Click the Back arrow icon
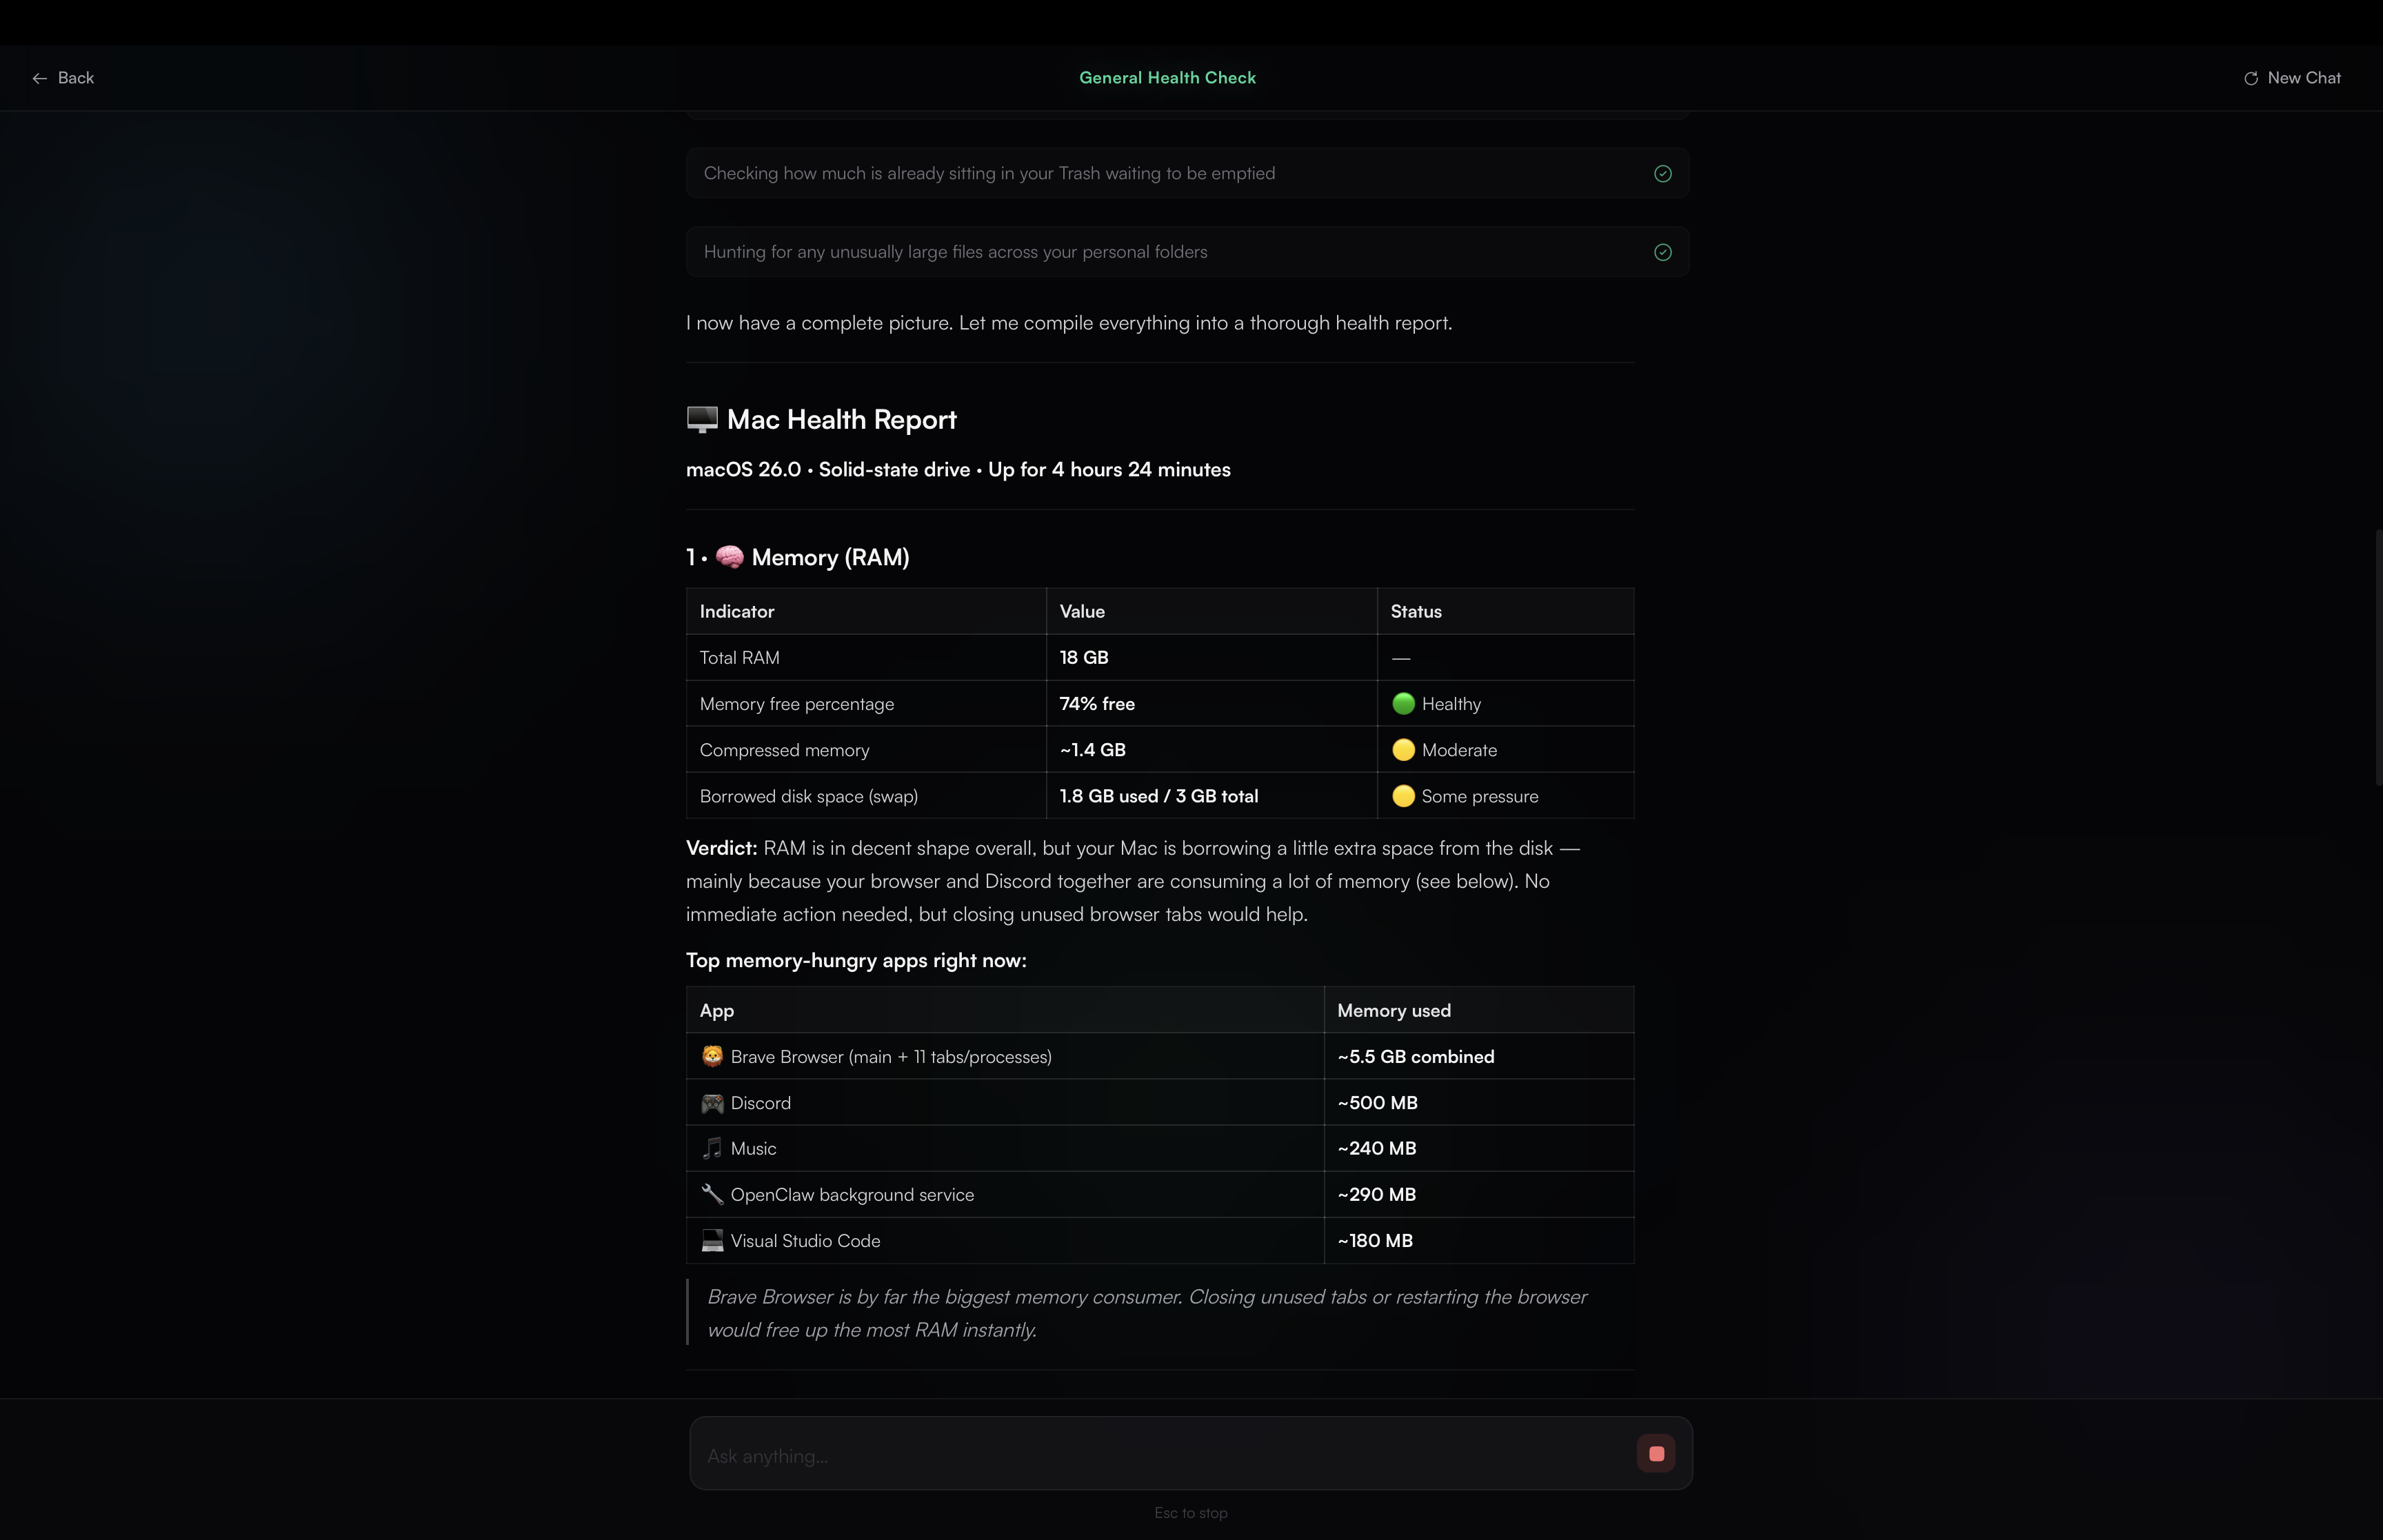 click(x=39, y=78)
